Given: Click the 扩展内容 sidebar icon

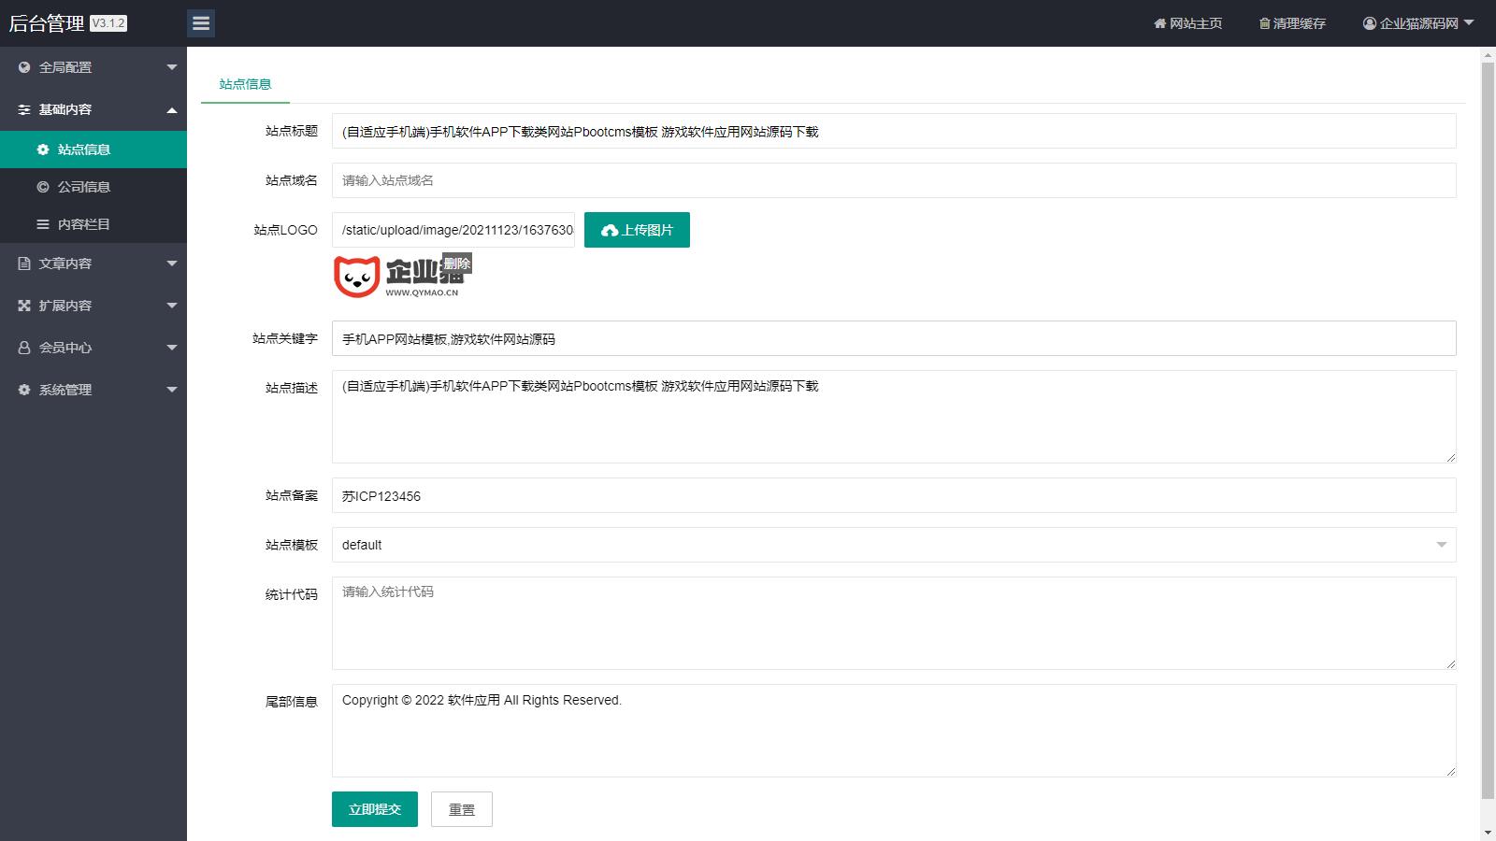Looking at the screenshot, I should click(24, 306).
